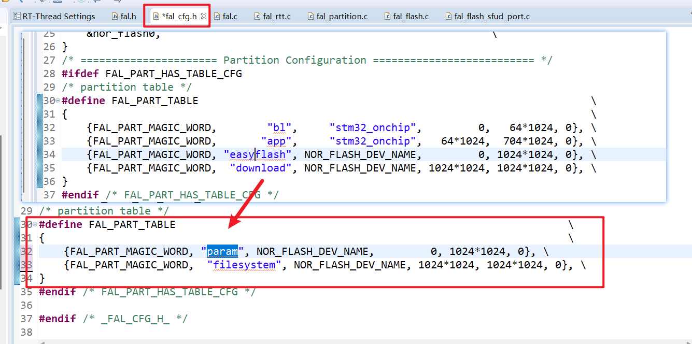
Task: Click FAL_PART_HAS_TABLE_CFG on the #ifdef line
Action: [x=174, y=74]
